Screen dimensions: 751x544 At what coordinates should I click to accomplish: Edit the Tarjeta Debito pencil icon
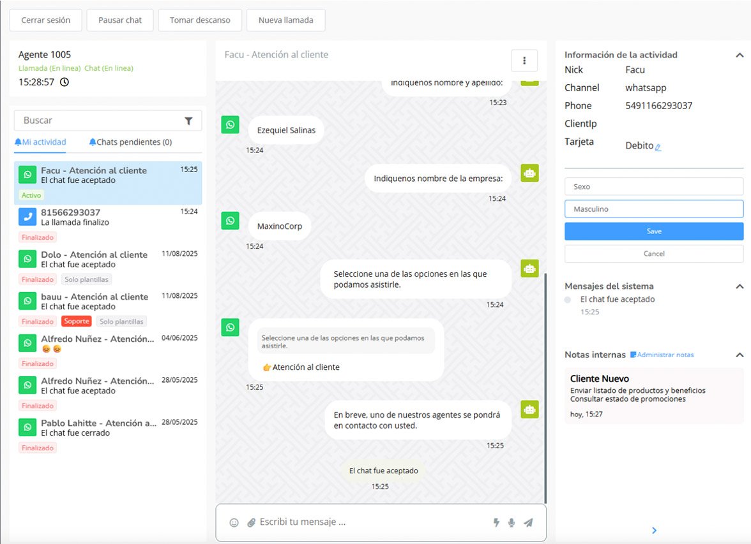[658, 147]
